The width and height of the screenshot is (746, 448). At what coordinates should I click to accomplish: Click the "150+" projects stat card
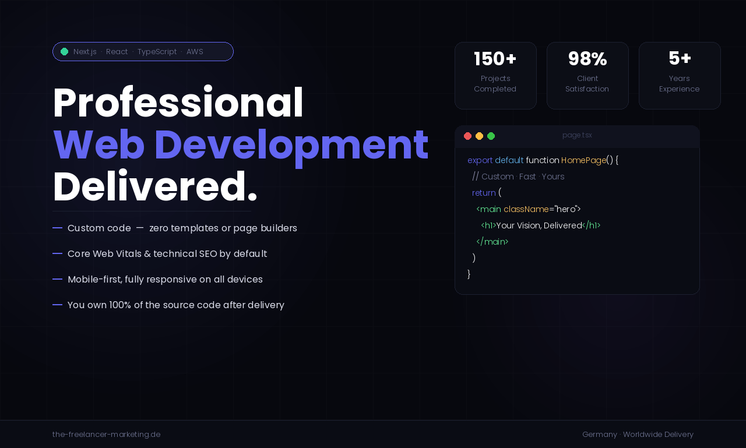(495, 76)
